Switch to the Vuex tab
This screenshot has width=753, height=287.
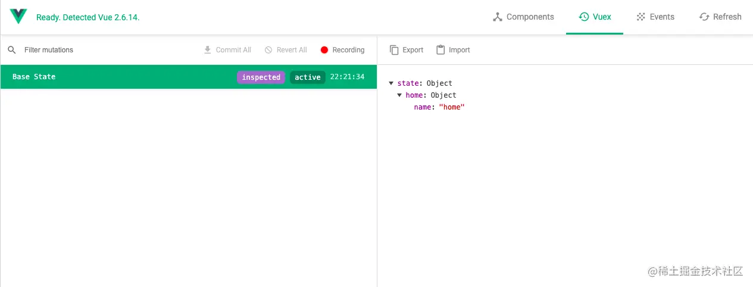click(x=595, y=17)
